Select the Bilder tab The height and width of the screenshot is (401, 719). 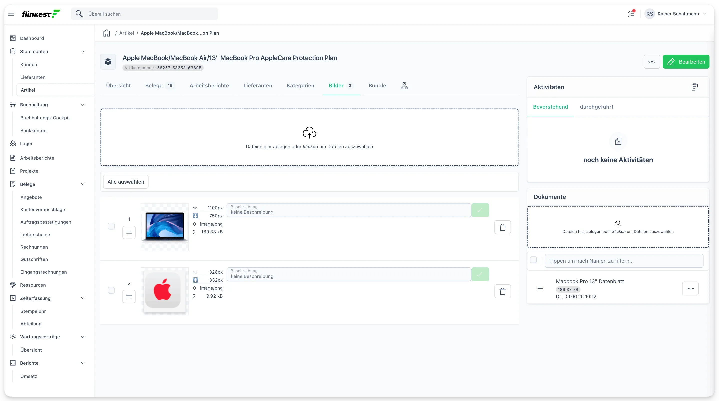341,86
